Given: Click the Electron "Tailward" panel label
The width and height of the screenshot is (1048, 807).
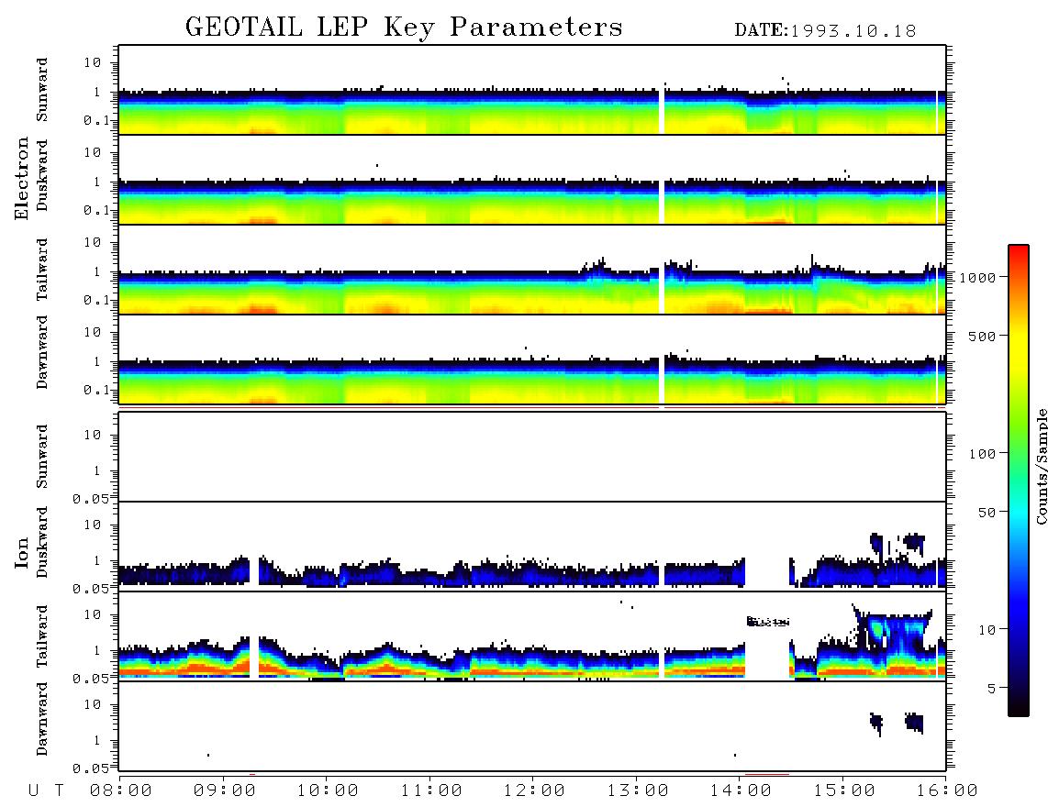Looking at the screenshot, I should pyautogui.click(x=42, y=270).
